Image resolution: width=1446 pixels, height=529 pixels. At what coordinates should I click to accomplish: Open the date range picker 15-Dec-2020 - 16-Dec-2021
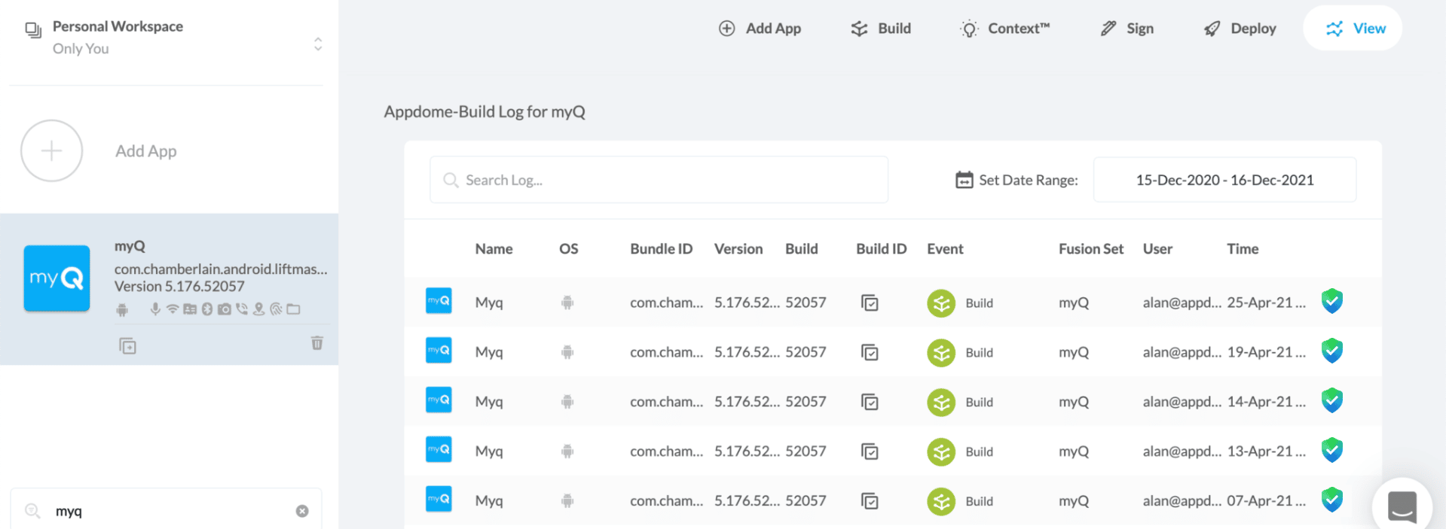click(1224, 180)
